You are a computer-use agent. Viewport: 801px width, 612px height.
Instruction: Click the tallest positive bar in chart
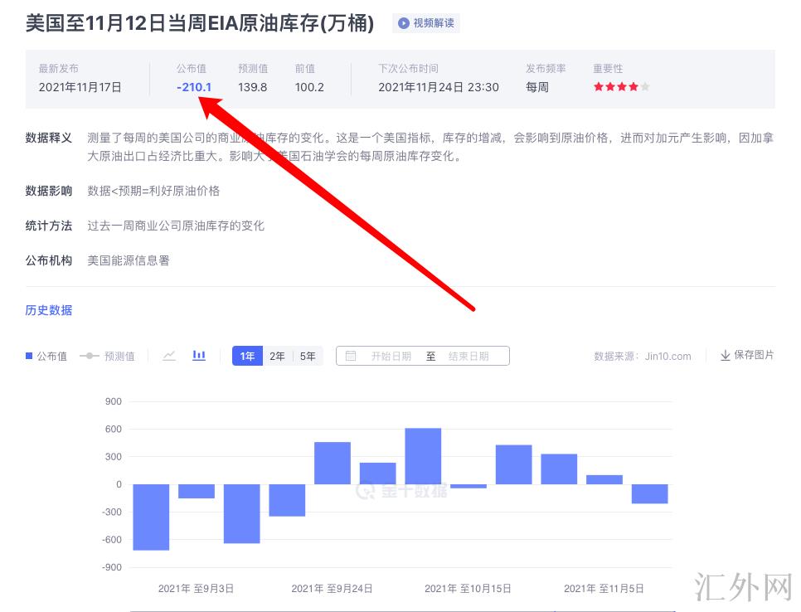pos(423,456)
